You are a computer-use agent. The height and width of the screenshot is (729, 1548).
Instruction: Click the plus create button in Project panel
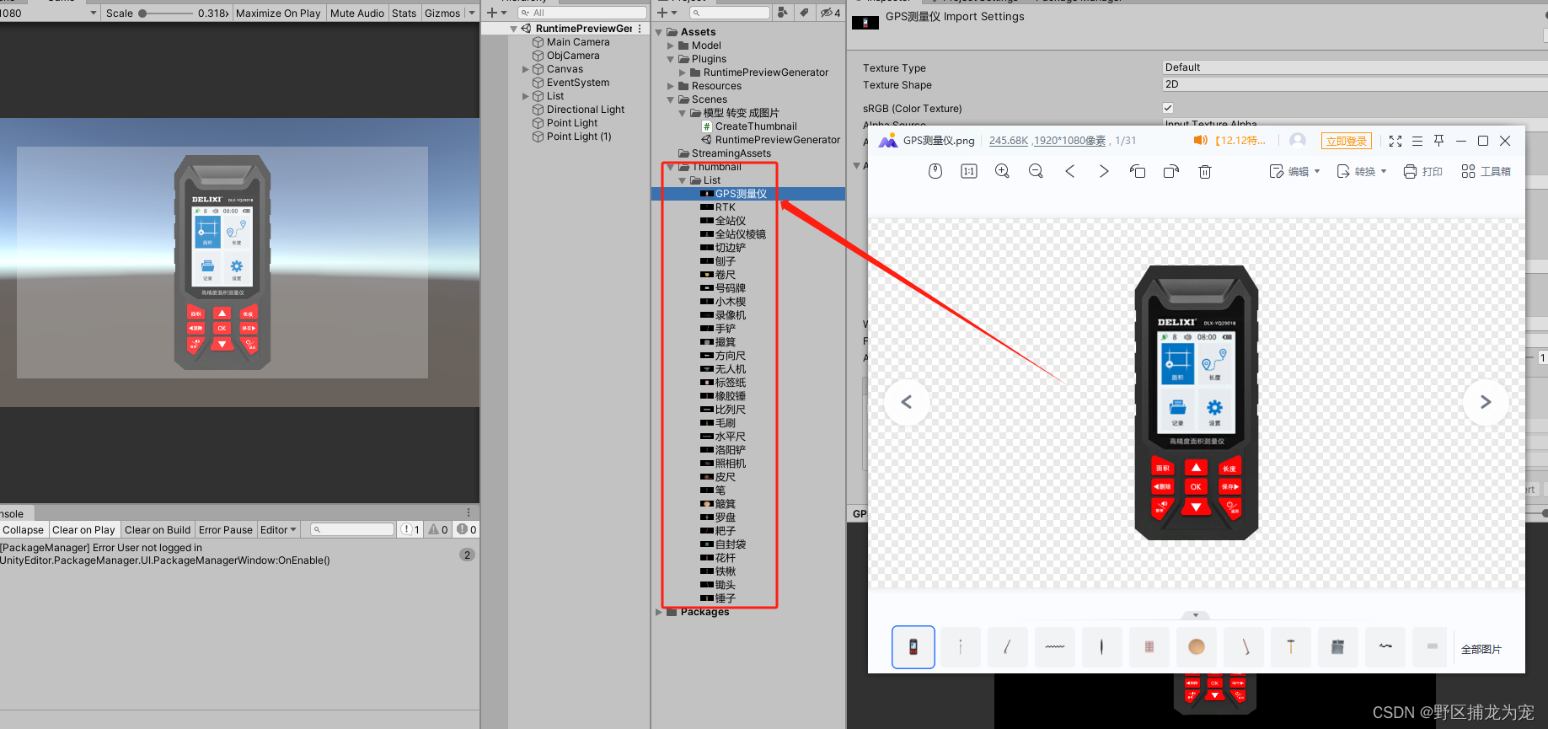coord(667,13)
